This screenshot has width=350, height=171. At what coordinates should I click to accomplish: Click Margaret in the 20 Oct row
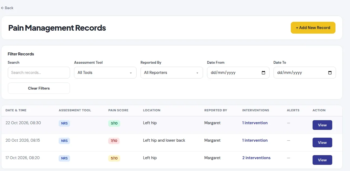point(212,140)
